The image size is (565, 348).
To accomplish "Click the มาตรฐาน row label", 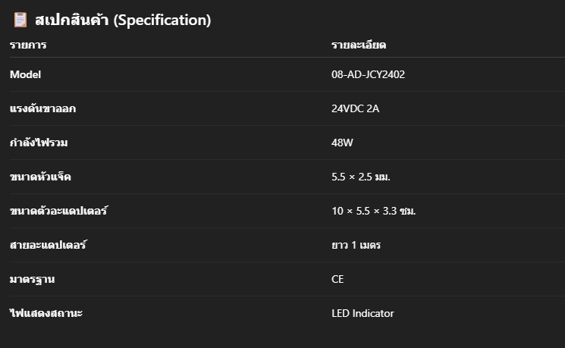I will (32, 279).
